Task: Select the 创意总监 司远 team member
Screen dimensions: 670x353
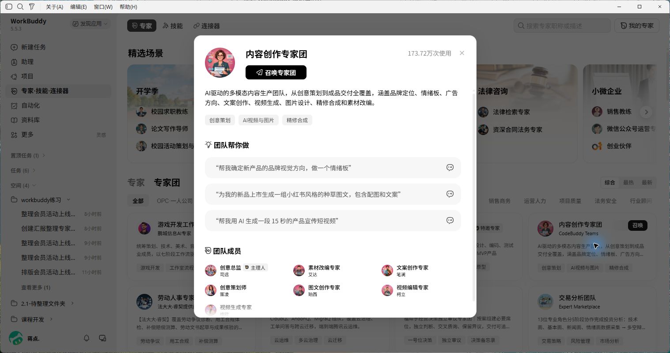Action: point(237,270)
